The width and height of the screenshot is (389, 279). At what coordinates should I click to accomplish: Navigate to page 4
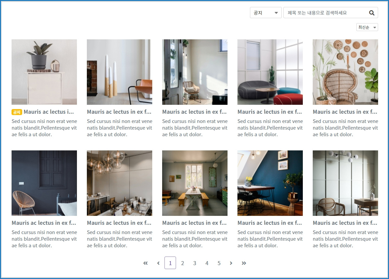point(207,263)
